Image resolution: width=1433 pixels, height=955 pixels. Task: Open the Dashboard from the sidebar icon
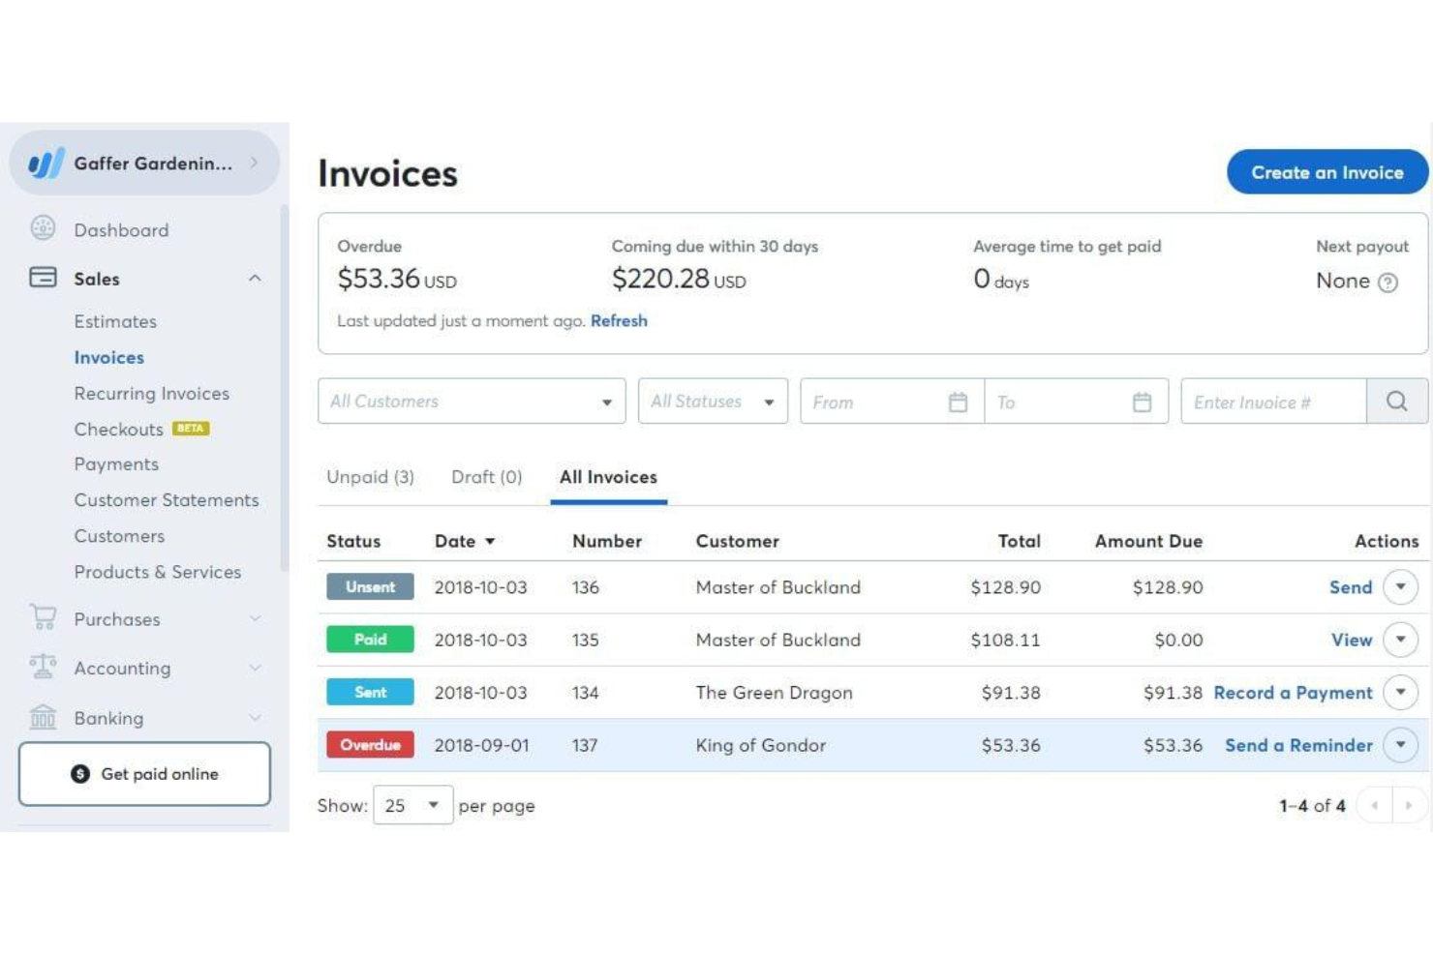point(41,229)
